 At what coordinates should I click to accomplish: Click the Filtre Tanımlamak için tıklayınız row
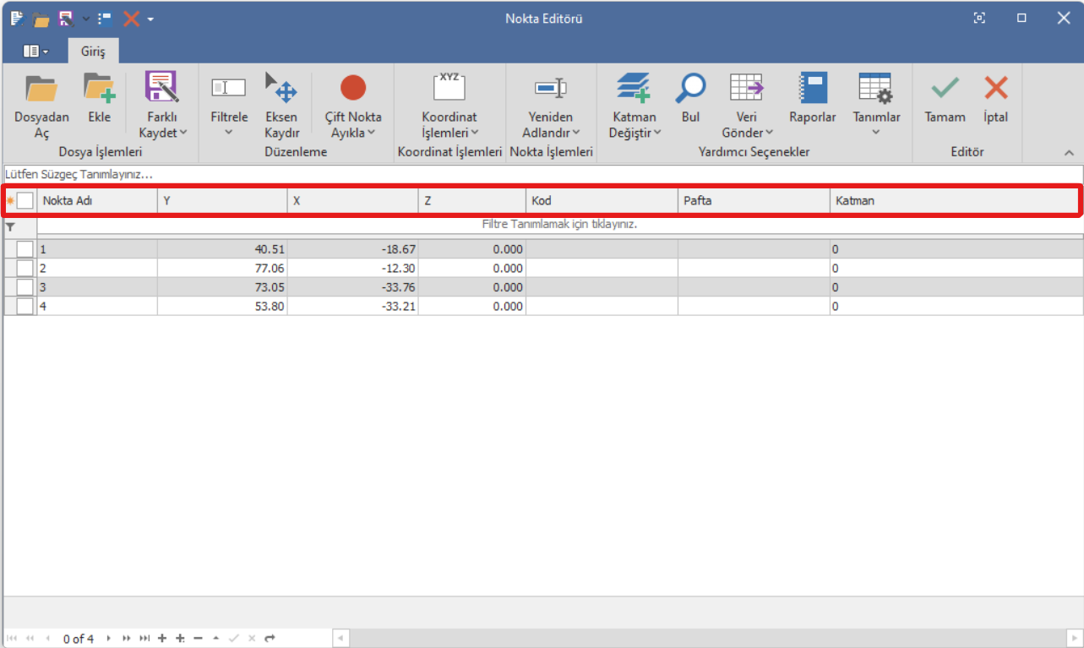click(x=559, y=225)
